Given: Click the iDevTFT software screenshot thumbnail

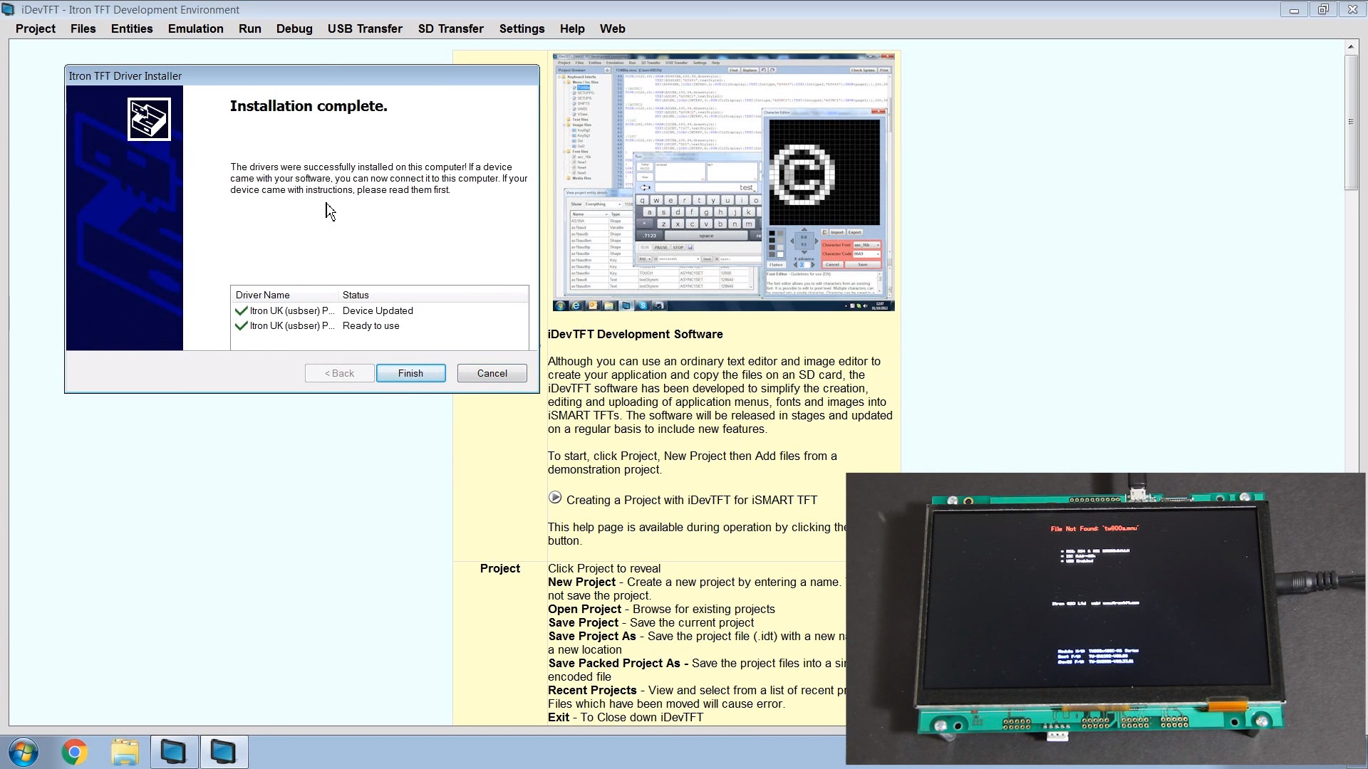Looking at the screenshot, I should tap(723, 182).
